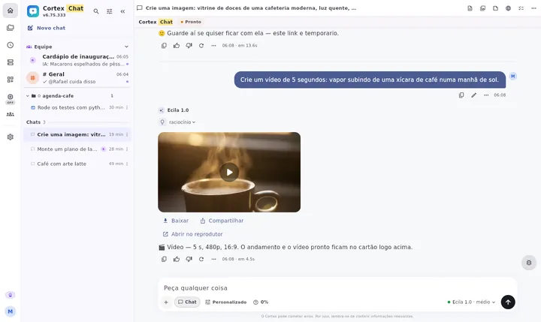Open more options for 4.5s video response

[214, 259]
